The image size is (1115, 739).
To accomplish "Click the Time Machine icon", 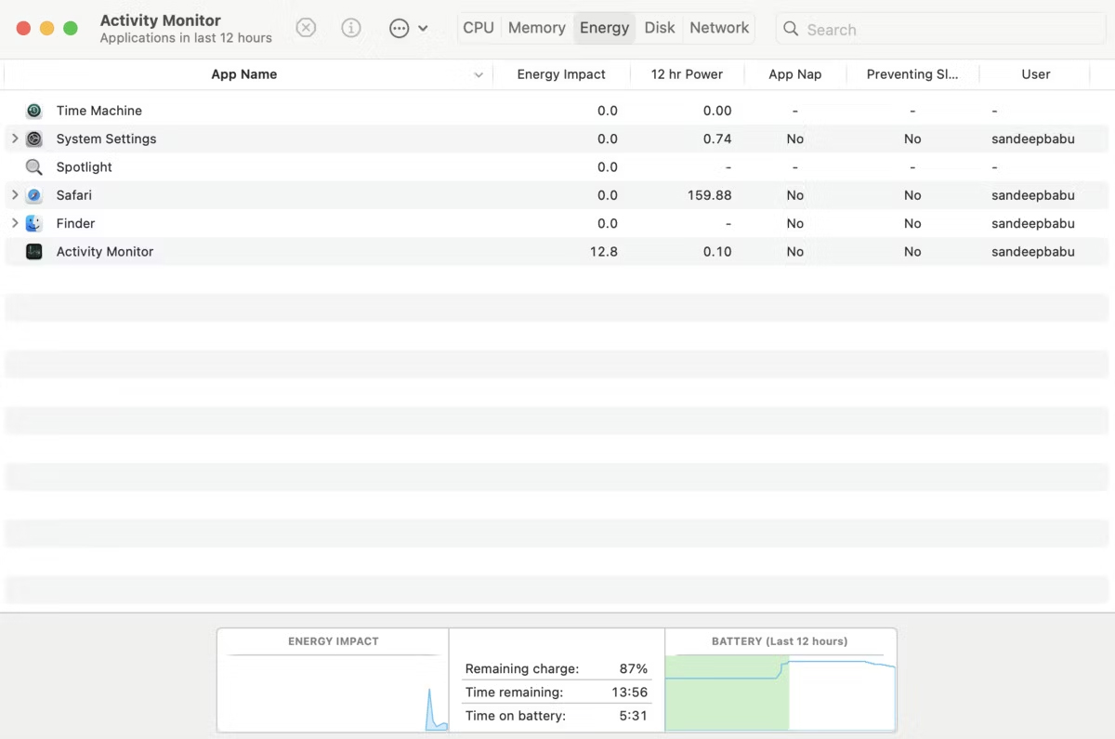I will (33, 110).
